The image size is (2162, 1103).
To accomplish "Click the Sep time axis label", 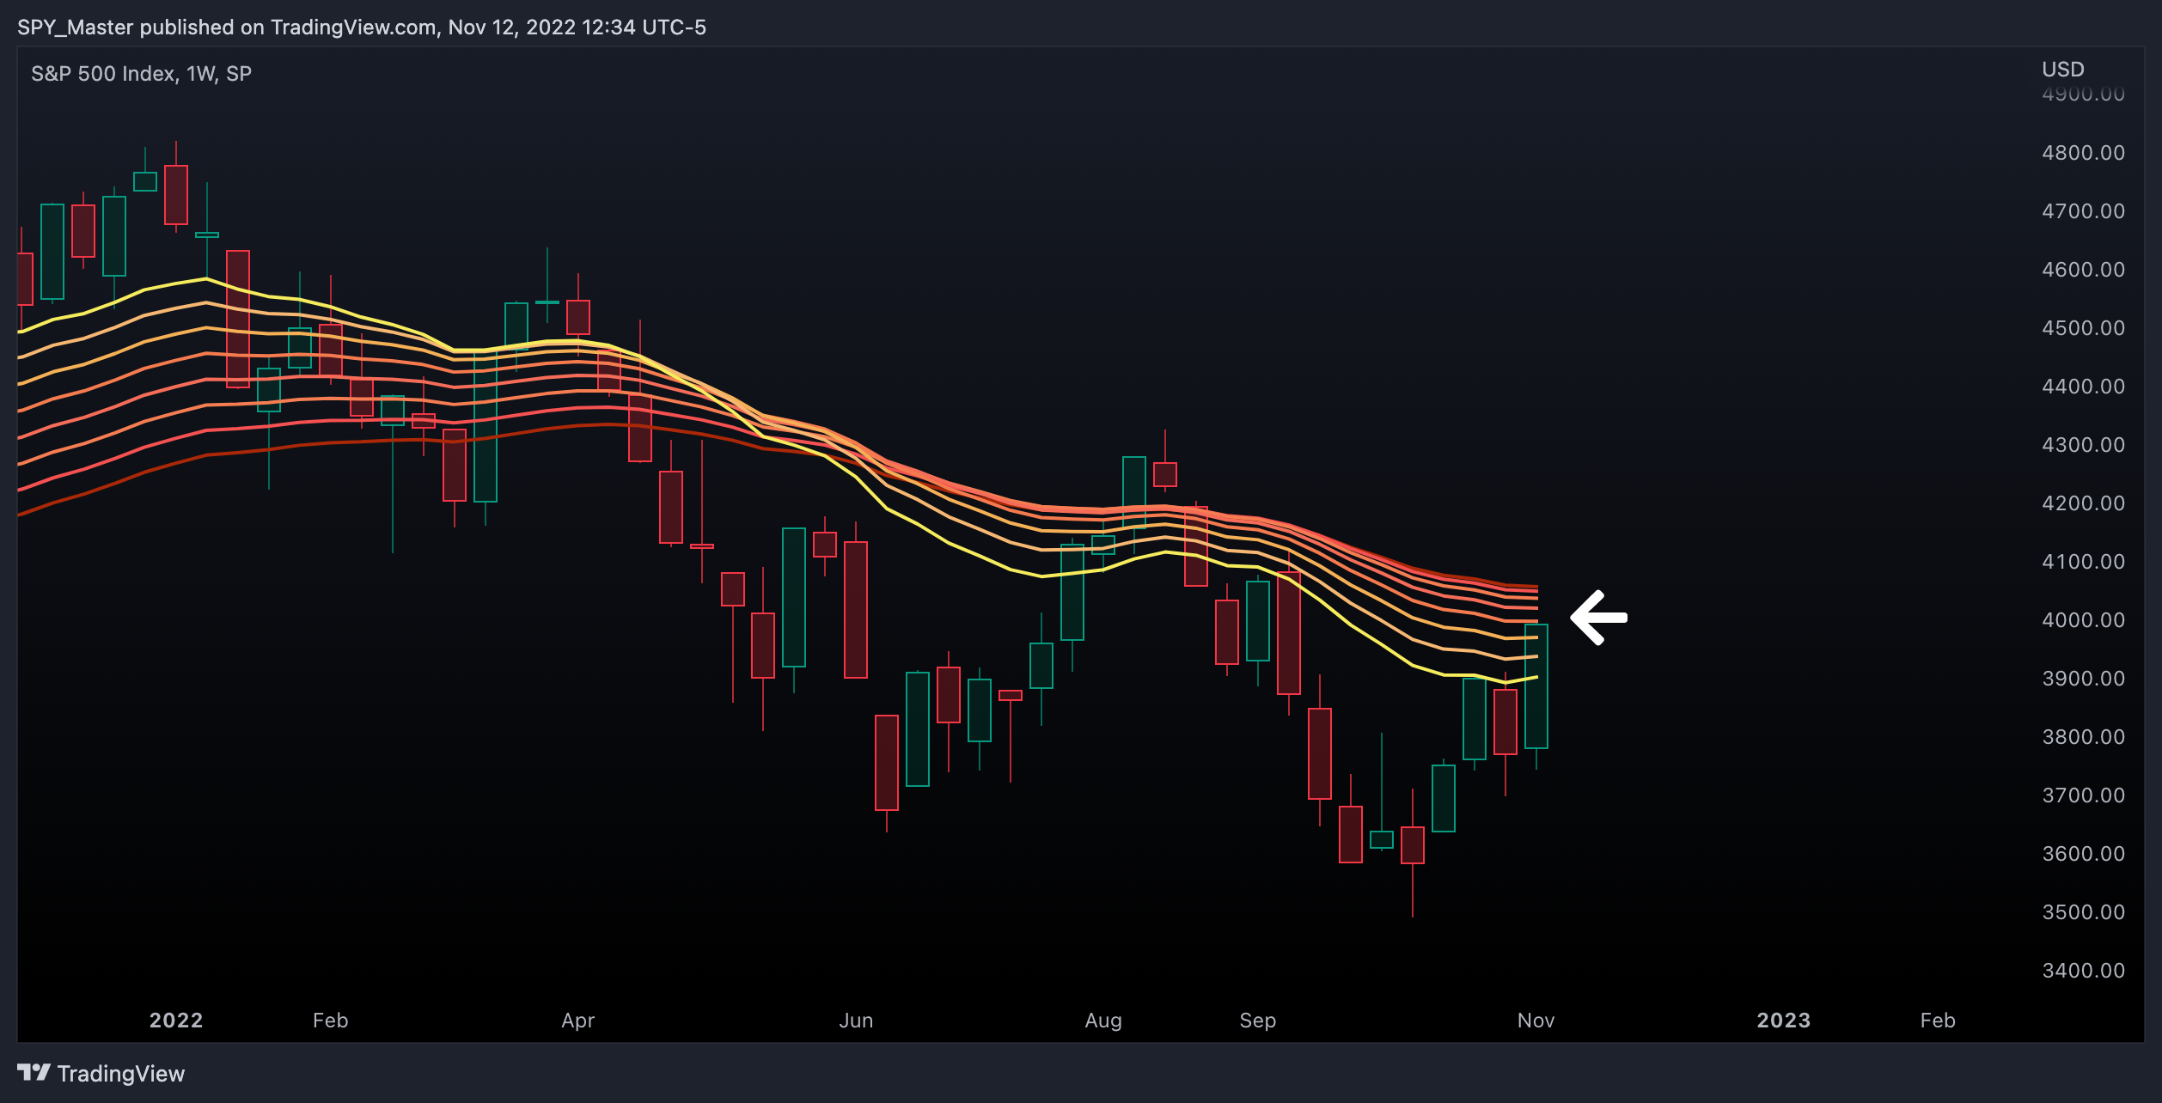I will point(1258,1021).
